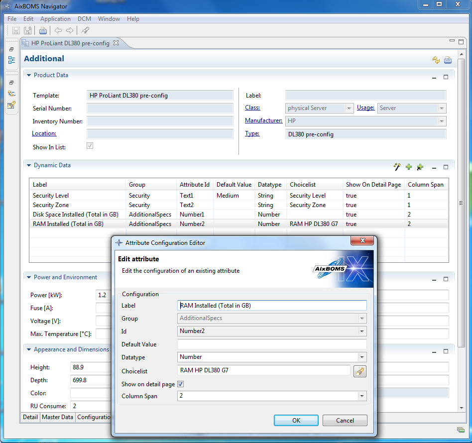Click the pin icon in the toolbar
Screen dimensions: 472x443
pos(85,30)
